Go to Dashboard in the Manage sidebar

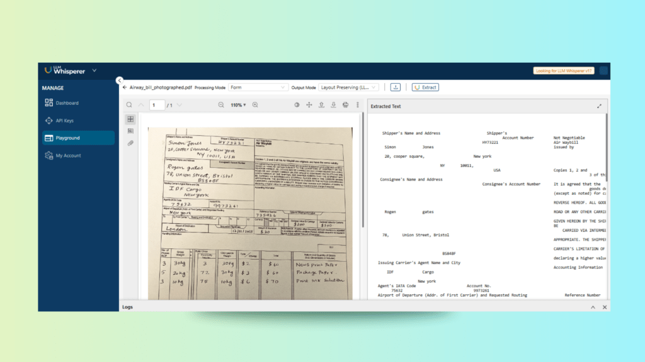(67, 103)
